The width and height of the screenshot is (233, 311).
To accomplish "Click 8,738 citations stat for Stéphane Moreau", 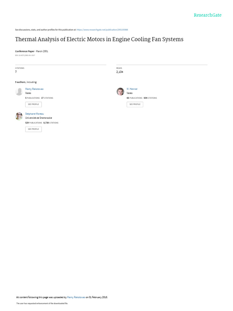I will click(x=51, y=123).
